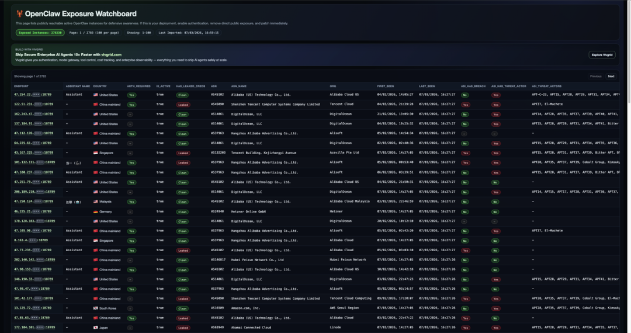Viewport: 631px width, 333px height.
Task: Click the LAST_SEEN column header
Action: pos(427,86)
